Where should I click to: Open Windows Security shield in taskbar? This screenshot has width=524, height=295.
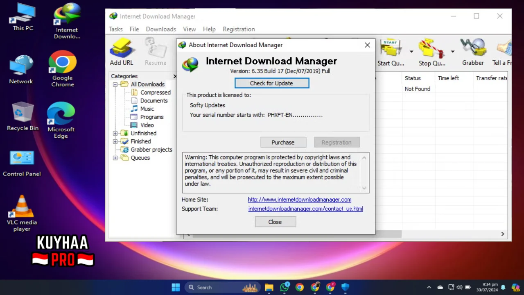point(346,287)
